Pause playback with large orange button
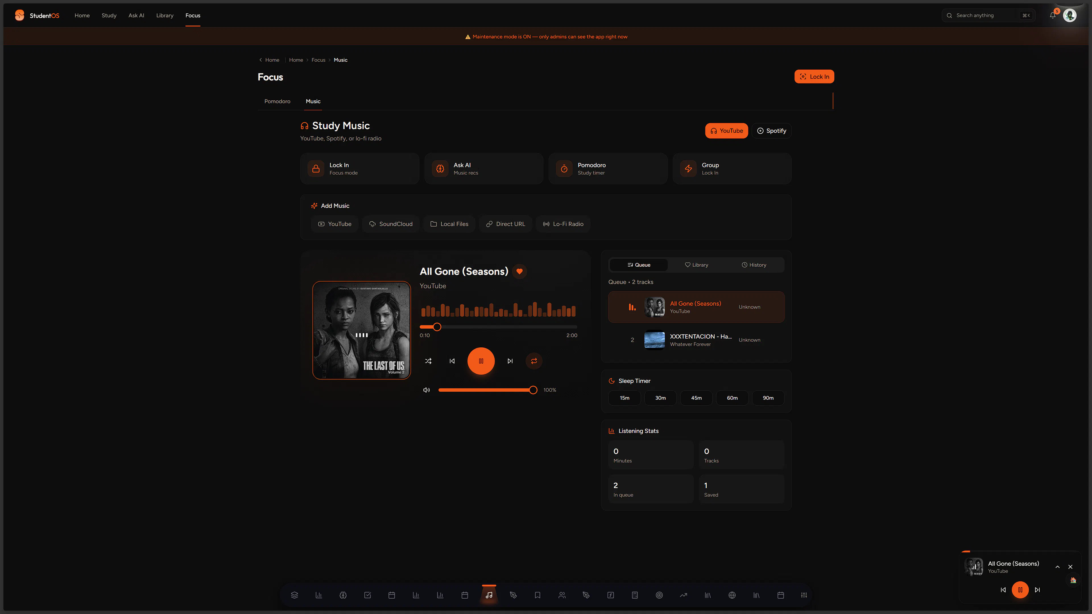The width and height of the screenshot is (1092, 614). click(481, 361)
